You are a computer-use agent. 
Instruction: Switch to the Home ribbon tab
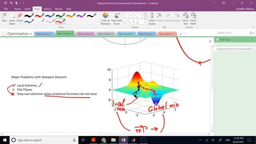pyautogui.click(x=17, y=9)
